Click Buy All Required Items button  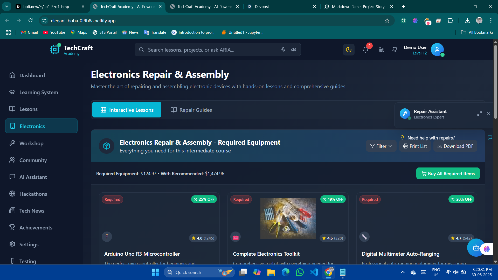point(448,173)
